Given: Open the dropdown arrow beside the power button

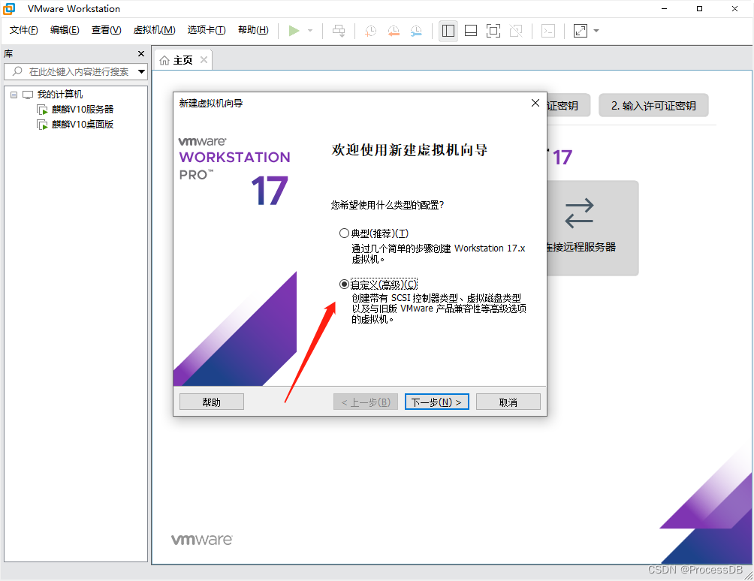Looking at the screenshot, I should pos(310,31).
